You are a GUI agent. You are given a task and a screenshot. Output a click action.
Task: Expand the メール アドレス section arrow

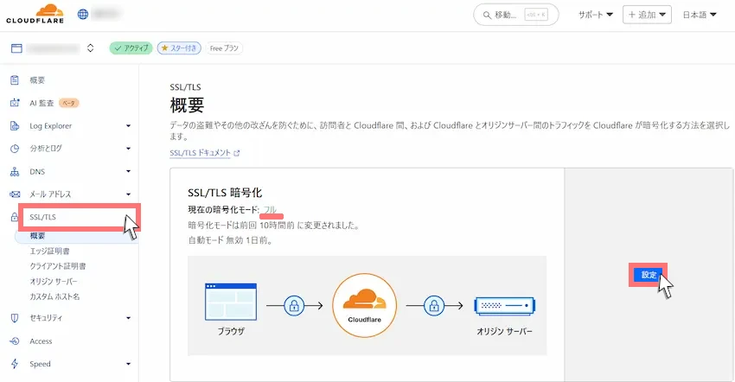coord(129,194)
